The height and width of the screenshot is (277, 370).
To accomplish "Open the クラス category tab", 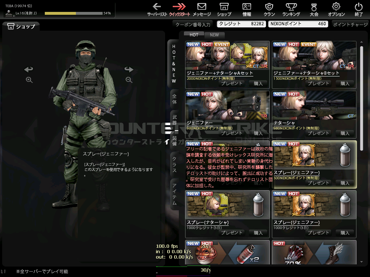I will coord(175,164).
